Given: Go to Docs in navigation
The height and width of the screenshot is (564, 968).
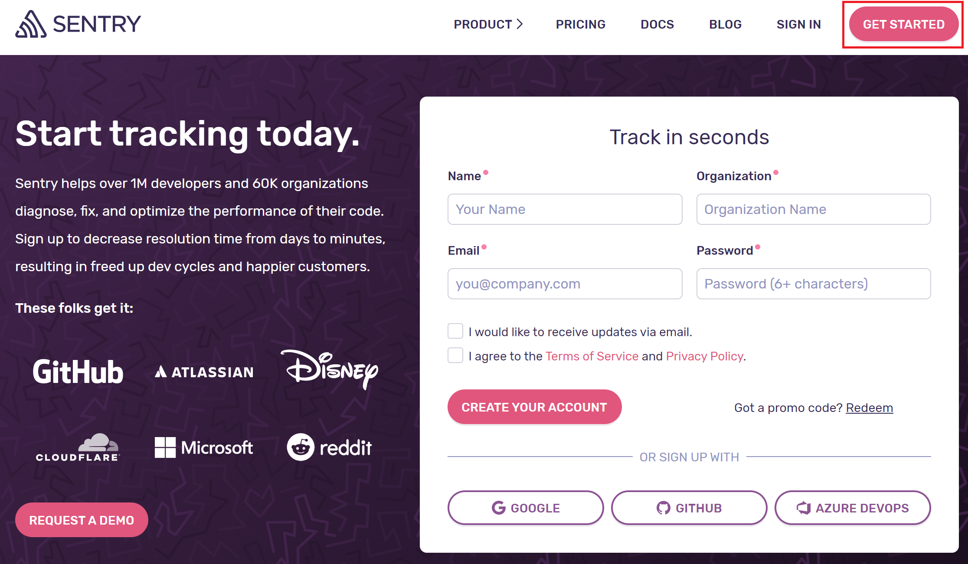Looking at the screenshot, I should click(x=657, y=24).
